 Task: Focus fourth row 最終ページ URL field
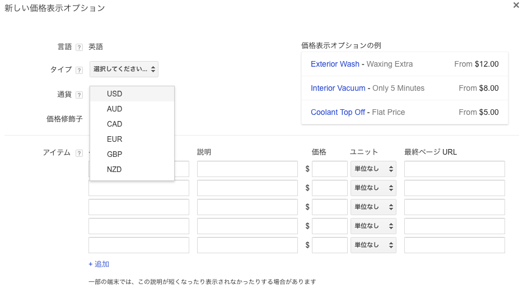[454, 226]
